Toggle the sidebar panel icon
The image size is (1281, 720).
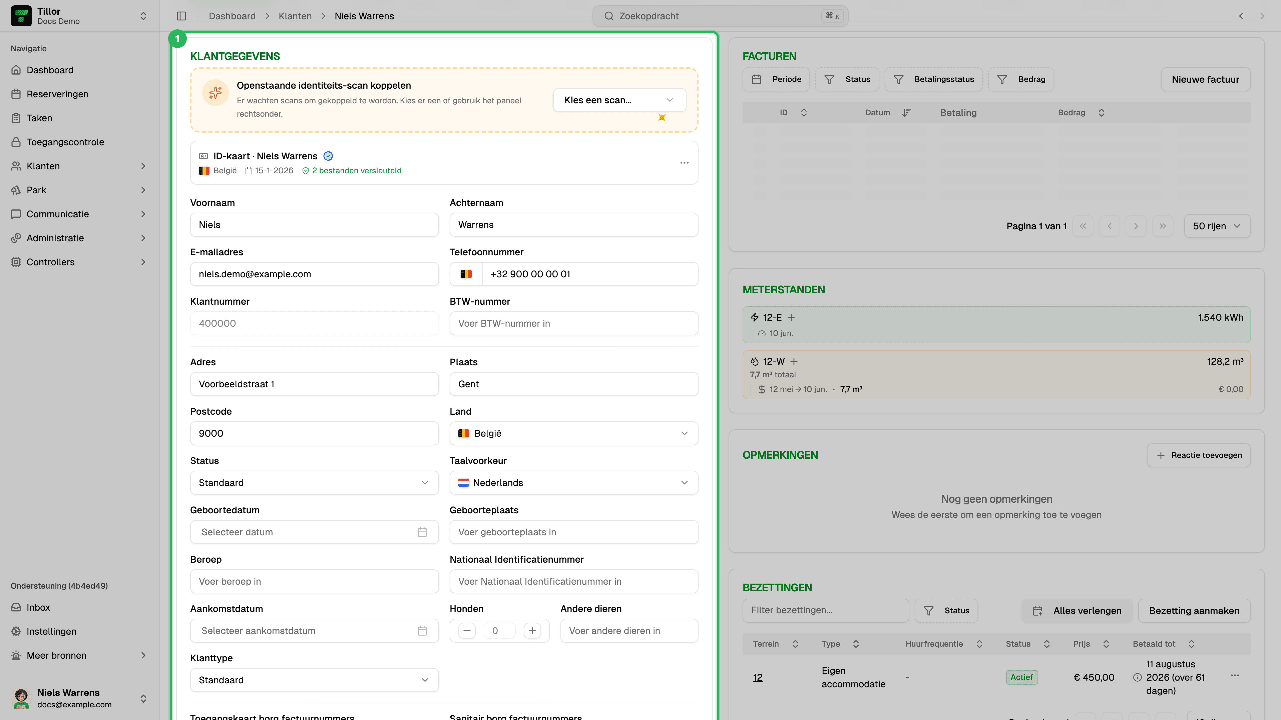click(x=181, y=16)
